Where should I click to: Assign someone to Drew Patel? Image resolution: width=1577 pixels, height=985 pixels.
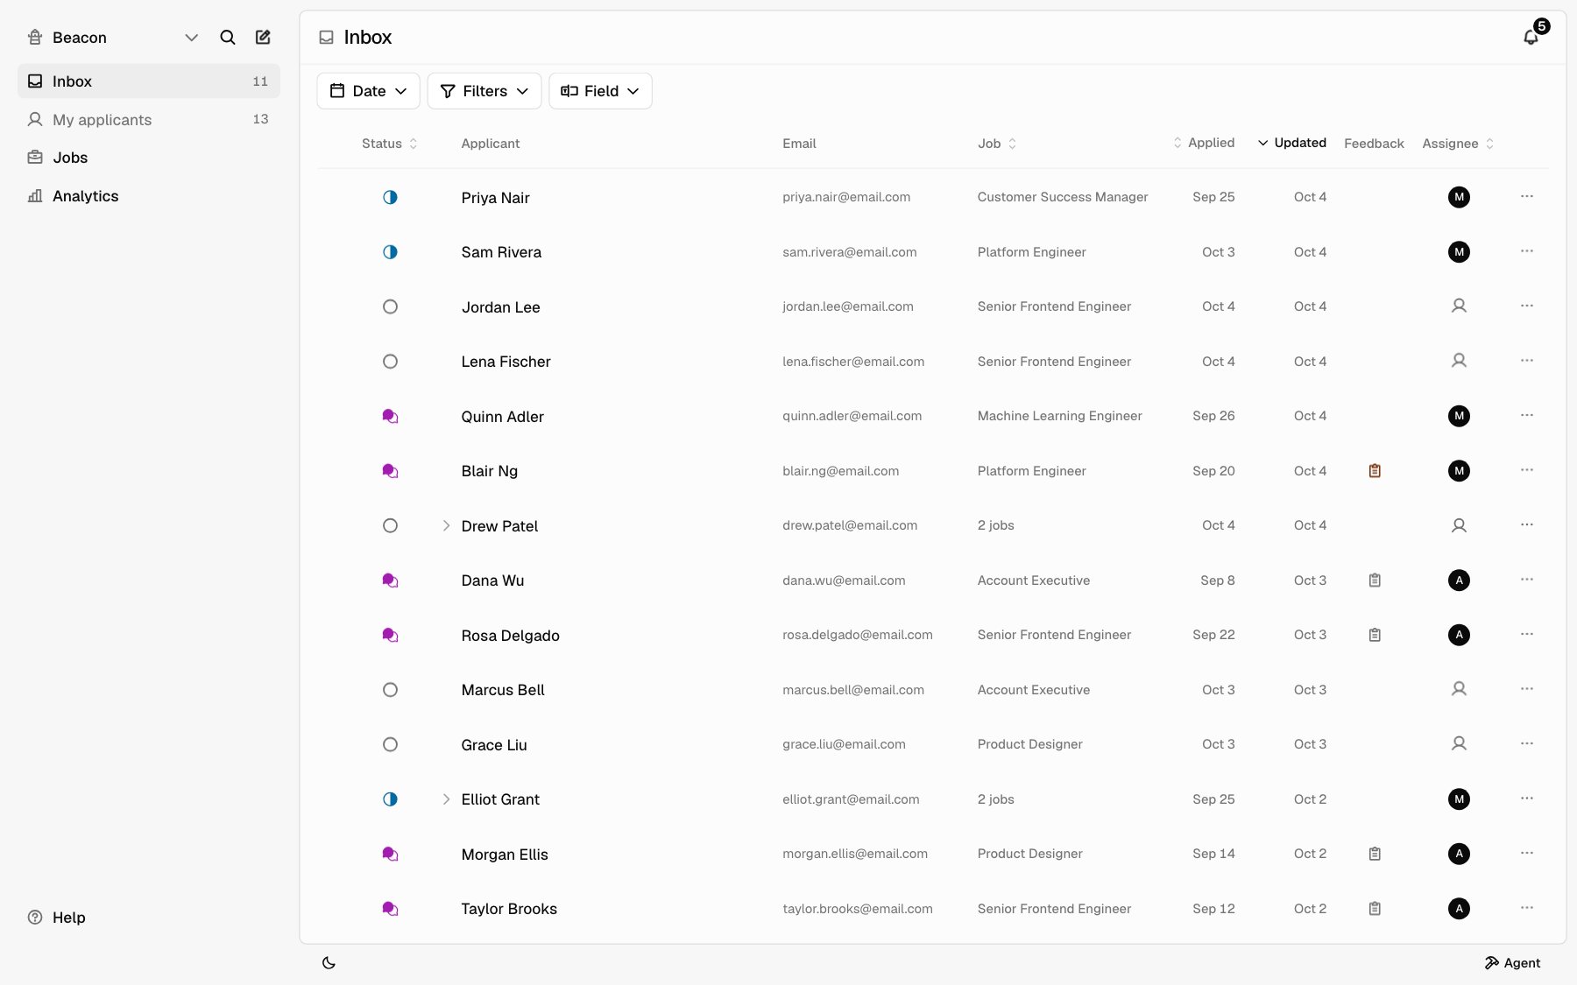[1459, 525]
